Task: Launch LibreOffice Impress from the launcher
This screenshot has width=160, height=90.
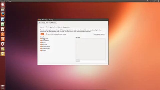Action: point(3,29)
